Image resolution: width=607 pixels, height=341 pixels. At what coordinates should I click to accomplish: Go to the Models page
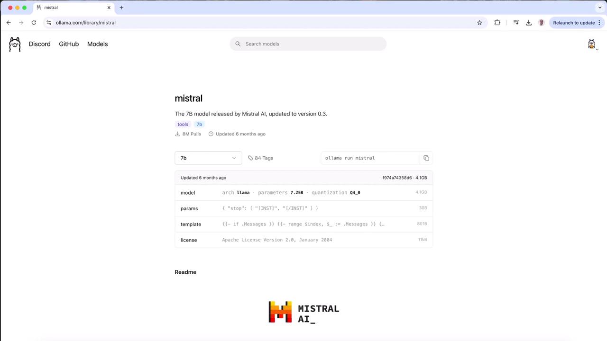click(x=97, y=44)
